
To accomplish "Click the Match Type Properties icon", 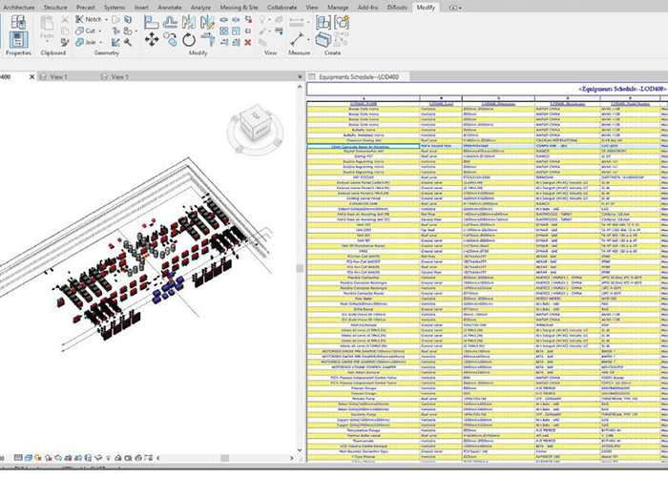I will 65,42.
